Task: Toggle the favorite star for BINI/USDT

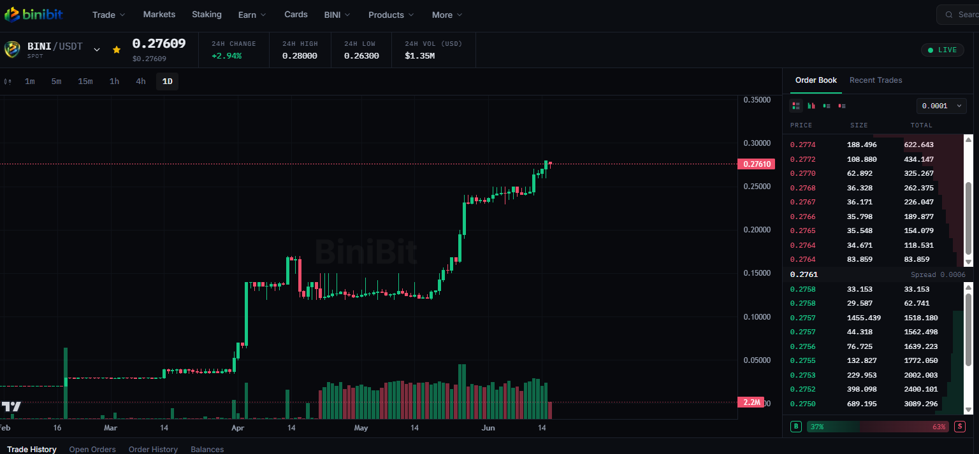Action: pyautogui.click(x=117, y=49)
